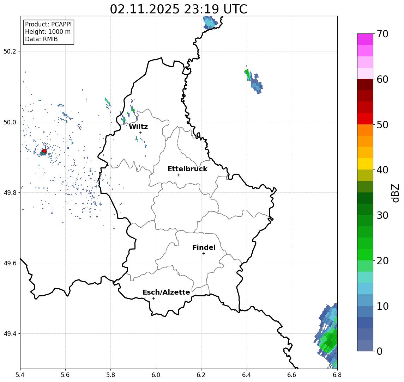The width and height of the screenshot is (404, 382).
Task: Click the colorbar tick label 30
Action: [382, 215]
